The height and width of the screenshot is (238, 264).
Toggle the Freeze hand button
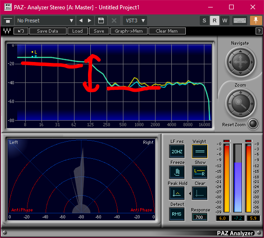[x=177, y=172]
